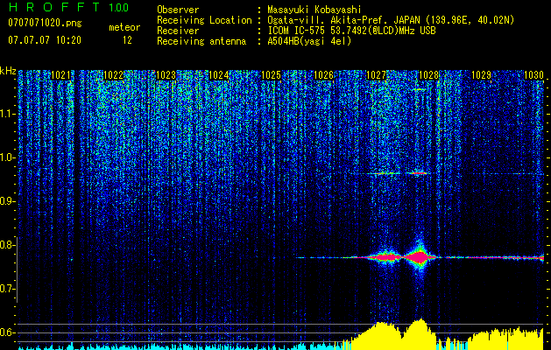551x350 pixels.
Task: Click the 1030 time marker
Action: 533,75
